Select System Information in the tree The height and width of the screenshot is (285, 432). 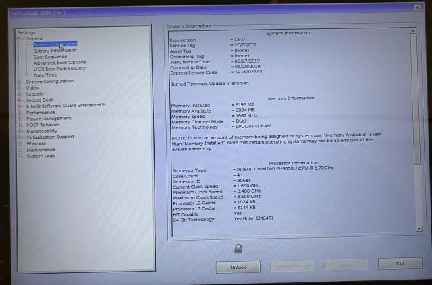(x=55, y=44)
